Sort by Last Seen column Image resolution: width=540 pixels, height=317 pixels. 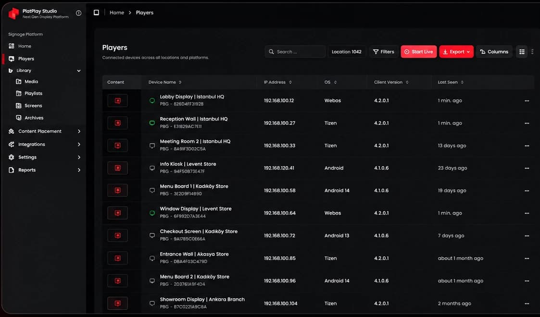[451, 82]
